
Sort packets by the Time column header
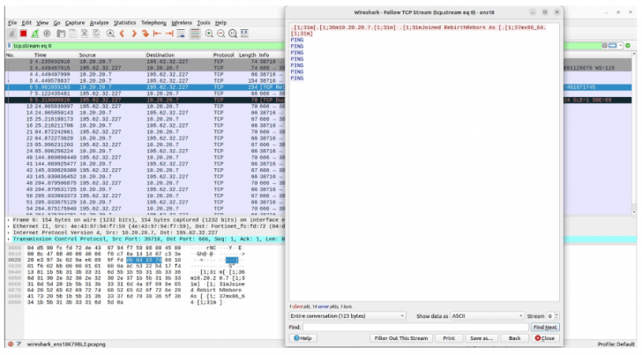(41, 55)
